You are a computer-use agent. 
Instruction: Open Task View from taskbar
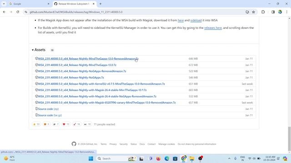pos(141,158)
